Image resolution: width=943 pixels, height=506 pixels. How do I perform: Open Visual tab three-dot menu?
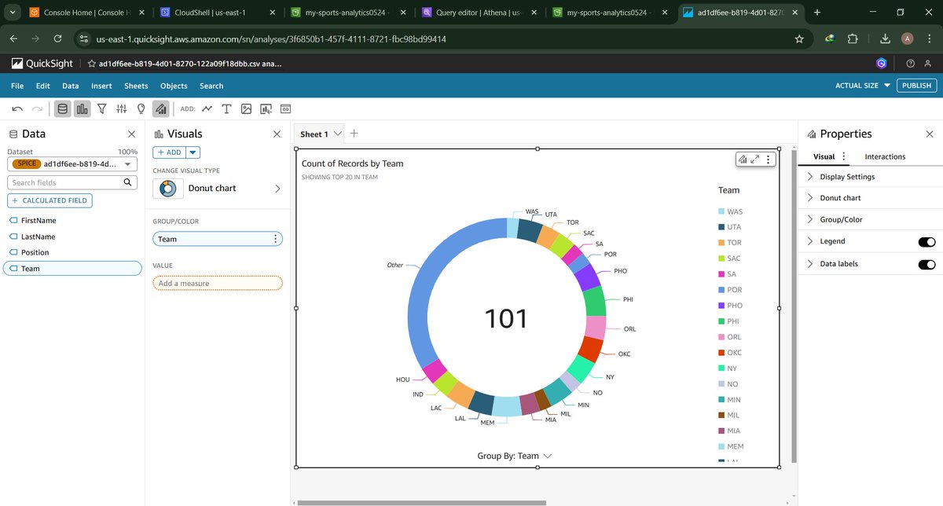844,156
